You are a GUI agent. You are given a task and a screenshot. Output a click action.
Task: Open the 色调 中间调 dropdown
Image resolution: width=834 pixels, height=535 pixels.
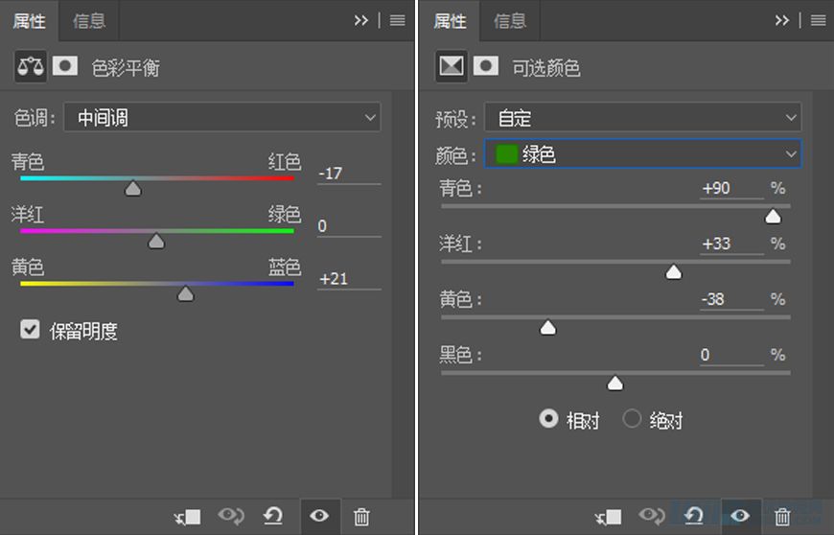tap(221, 117)
